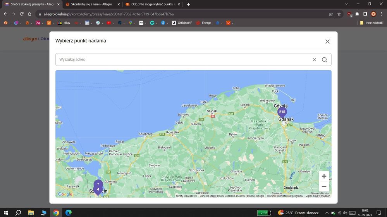Viewport: 387px width, 217px height.
Task: Show hidden system tray icons
Action: 327,213
